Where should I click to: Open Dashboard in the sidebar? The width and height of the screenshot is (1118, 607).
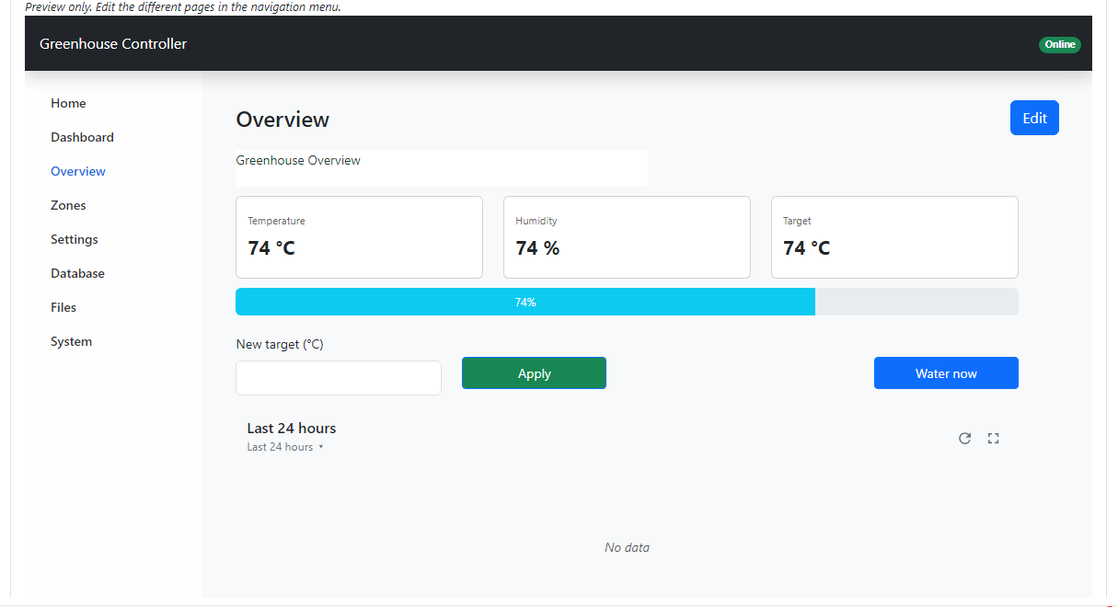82,137
